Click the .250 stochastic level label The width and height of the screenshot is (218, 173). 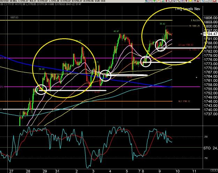coord(206,137)
